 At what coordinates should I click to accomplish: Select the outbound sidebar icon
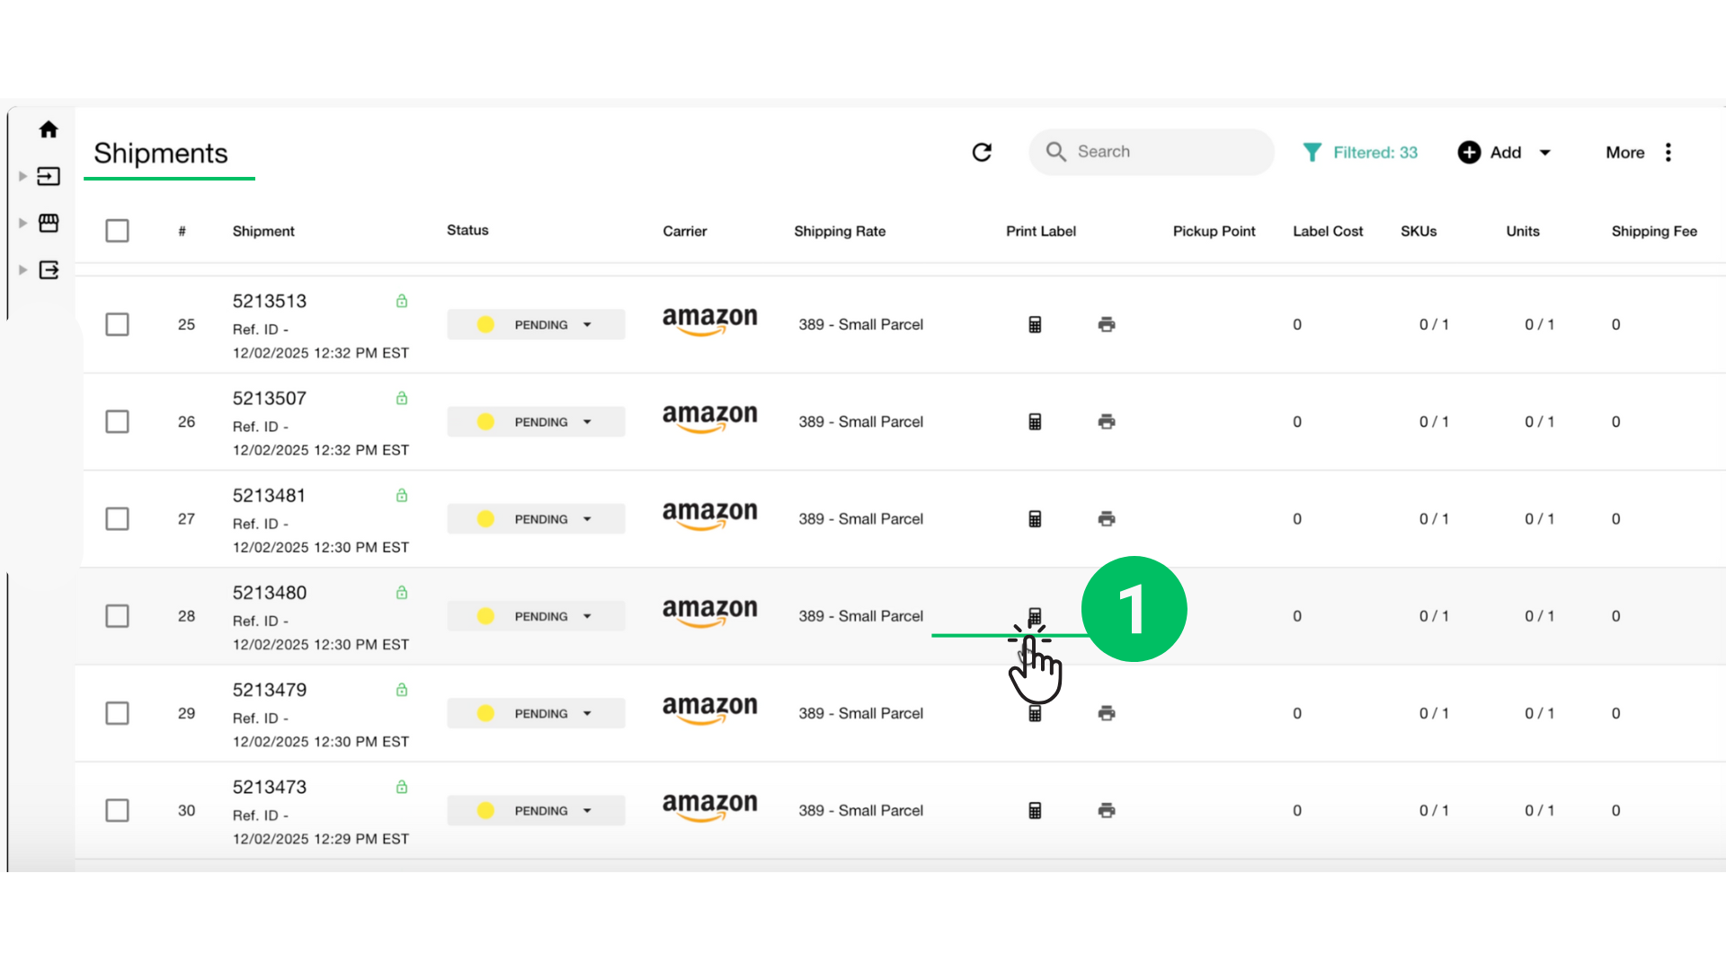(x=49, y=269)
